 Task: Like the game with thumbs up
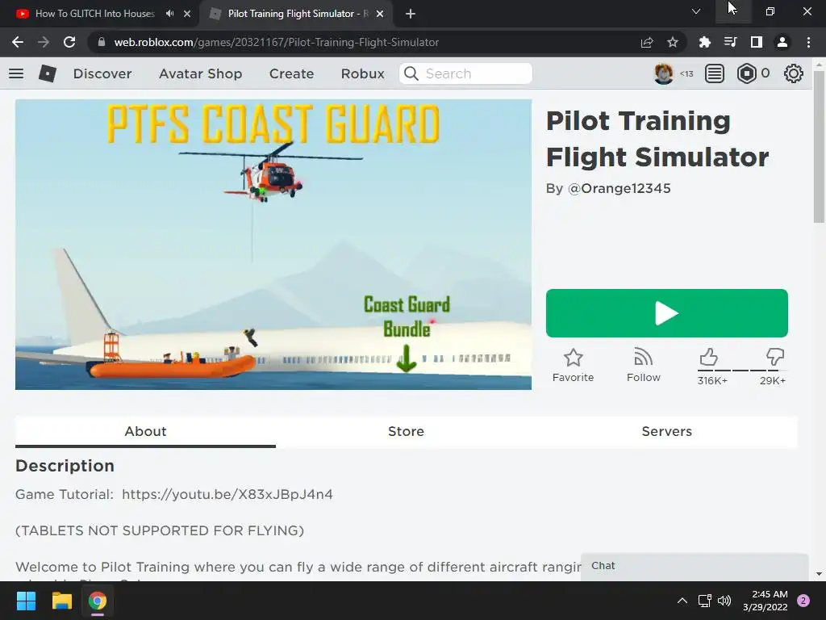click(x=709, y=358)
